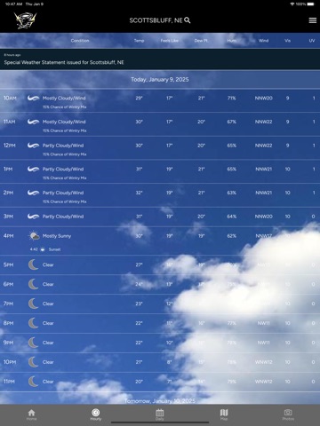Tap the storm logo in the header
Screen dimensions: 320x426
26,20
